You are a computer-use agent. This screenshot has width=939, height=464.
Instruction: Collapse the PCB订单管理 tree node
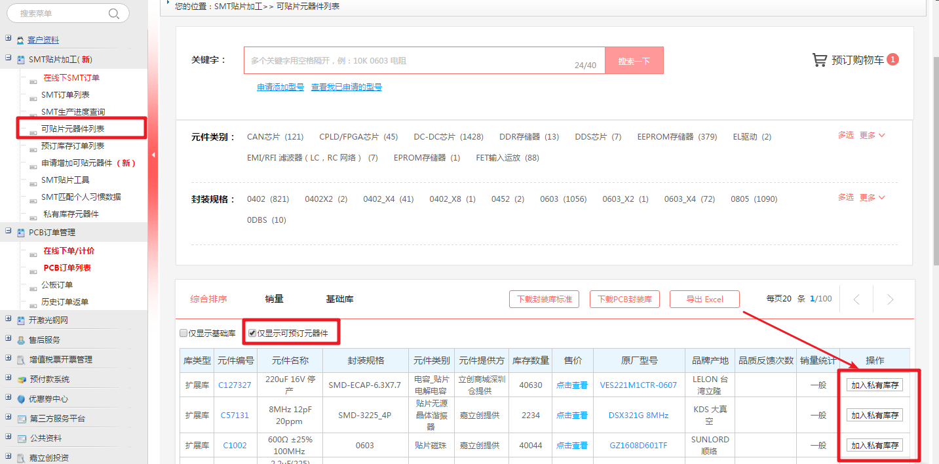[9, 231]
